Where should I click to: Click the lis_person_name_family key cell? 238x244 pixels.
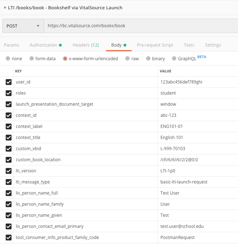pos(85,204)
